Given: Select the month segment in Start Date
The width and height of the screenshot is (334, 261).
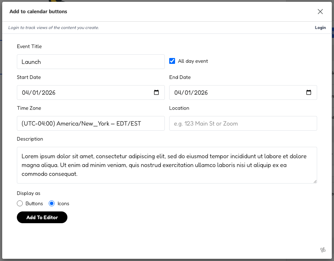Looking at the screenshot, I should [x=25, y=93].
